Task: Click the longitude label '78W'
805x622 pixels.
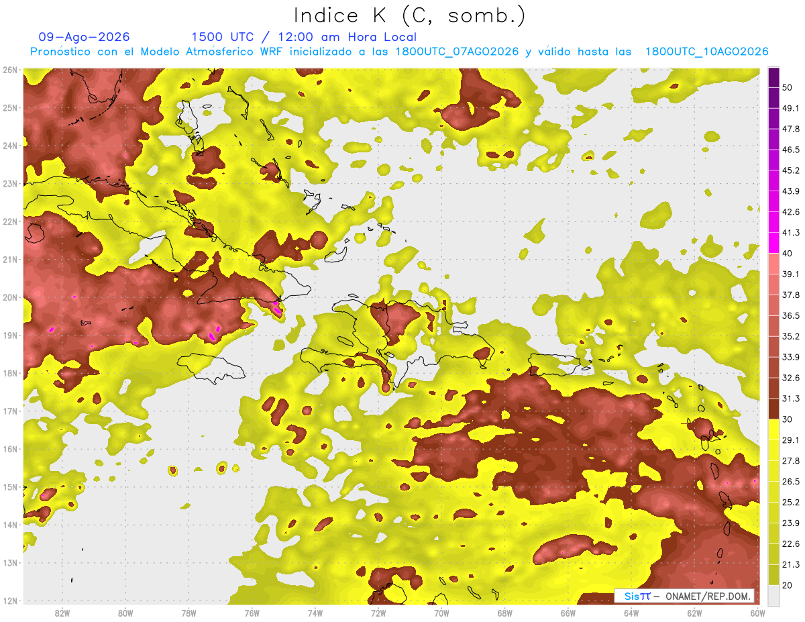Action: click(x=189, y=613)
